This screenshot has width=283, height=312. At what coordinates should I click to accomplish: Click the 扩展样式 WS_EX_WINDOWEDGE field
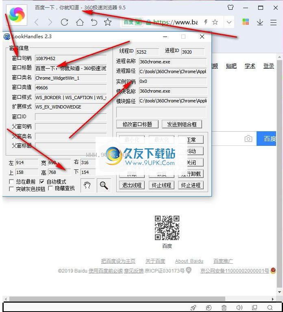click(71, 107)
